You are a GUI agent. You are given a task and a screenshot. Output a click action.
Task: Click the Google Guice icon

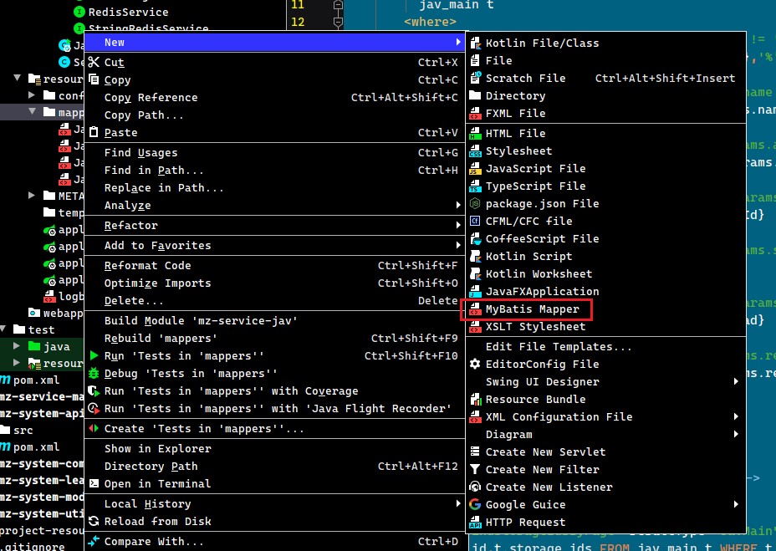tap(475, 504)
